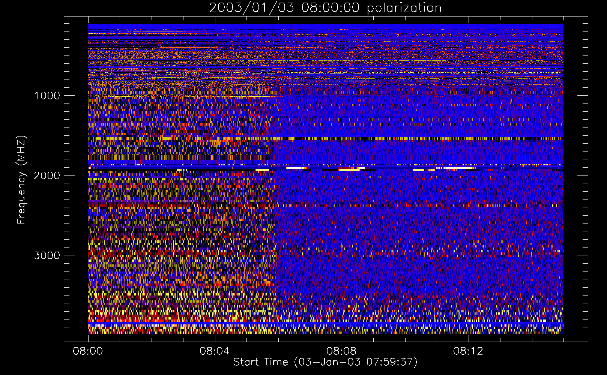Click the 08:04 time tick label
The image size is (607, 375).
(214, 351)
